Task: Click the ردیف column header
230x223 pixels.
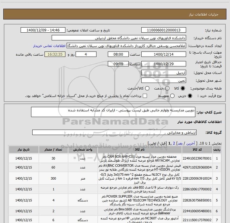Action: 217,149
